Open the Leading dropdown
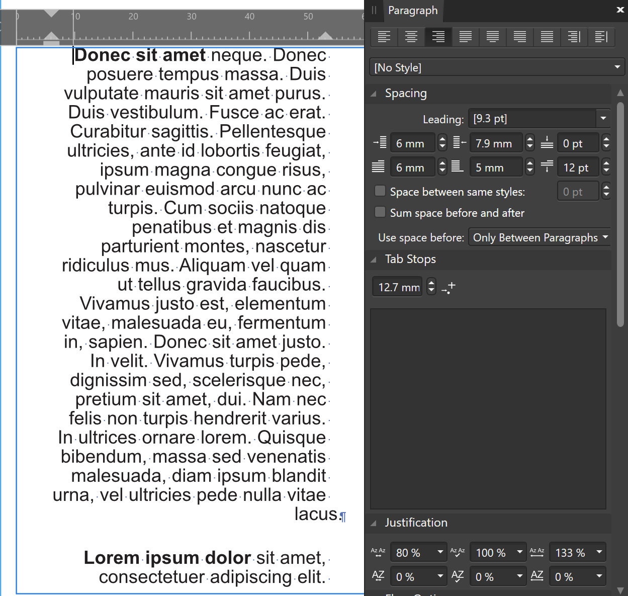 pyautogui.click(x=603, y=118)
